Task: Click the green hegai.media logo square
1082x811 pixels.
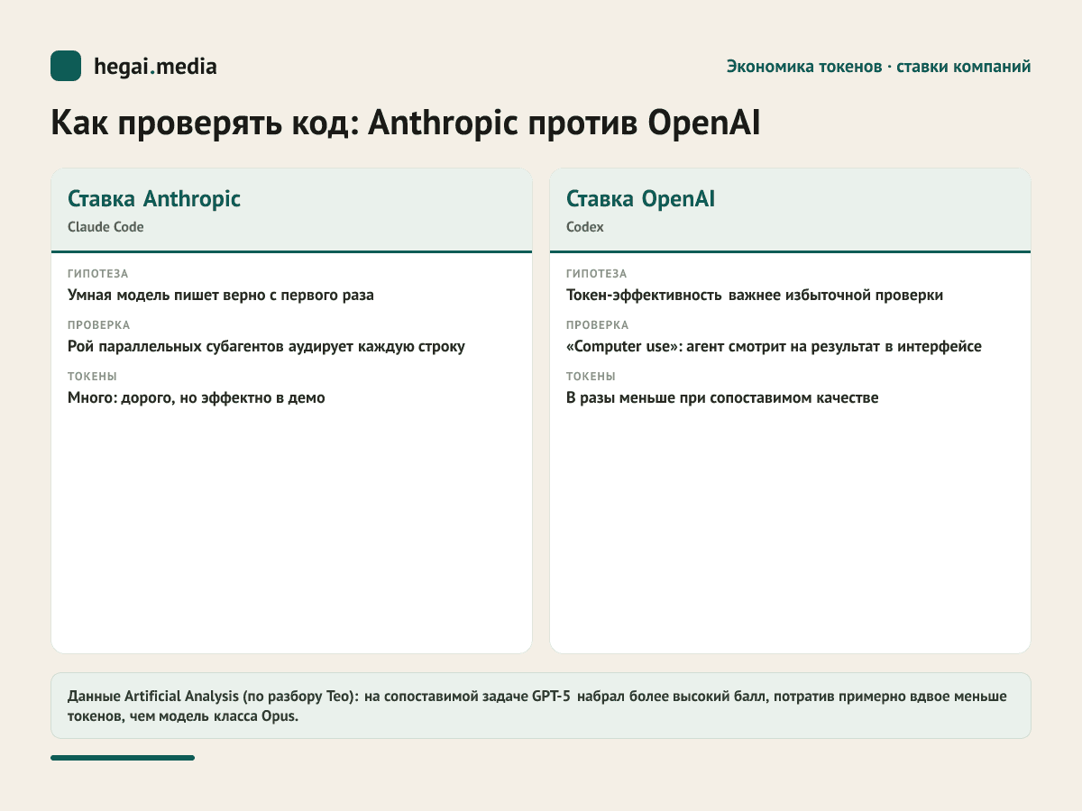Action: click(x=66, y=66)
